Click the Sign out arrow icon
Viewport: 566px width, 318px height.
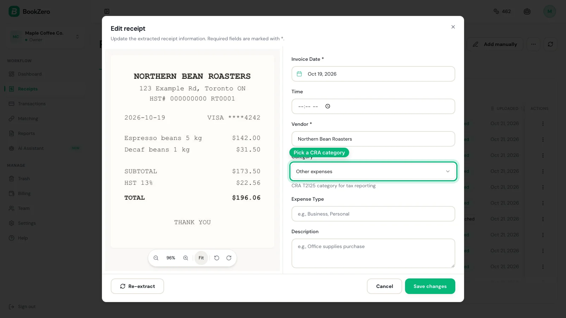coord(11,307)
